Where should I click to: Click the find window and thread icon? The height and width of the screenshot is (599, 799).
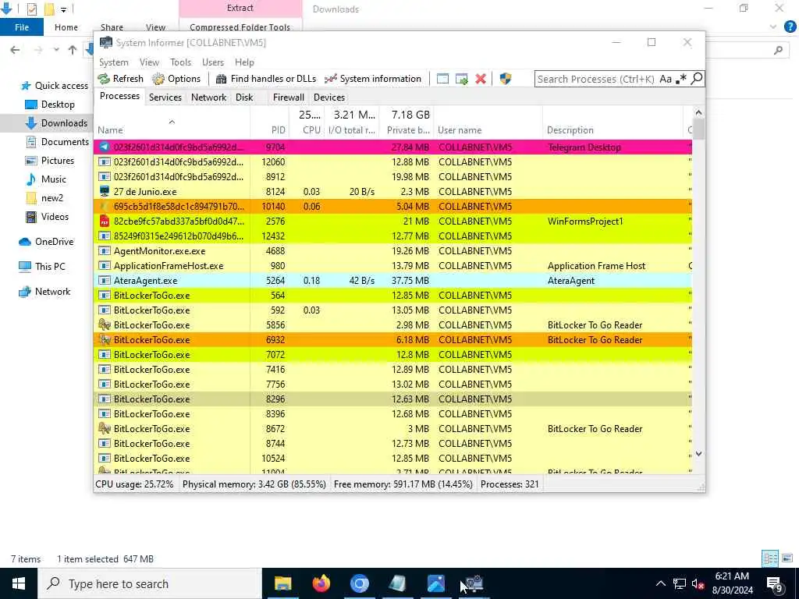pyautogui.click(x=462, y=79)
